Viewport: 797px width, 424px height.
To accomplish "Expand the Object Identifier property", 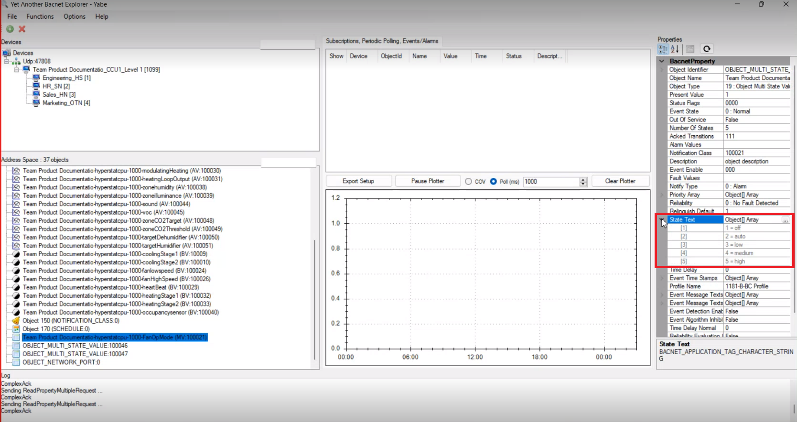I will coord(662,70).
